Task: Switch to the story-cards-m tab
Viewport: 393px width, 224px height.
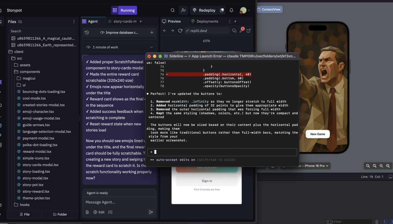Action: pyautogui.click(x=122, y=21)
